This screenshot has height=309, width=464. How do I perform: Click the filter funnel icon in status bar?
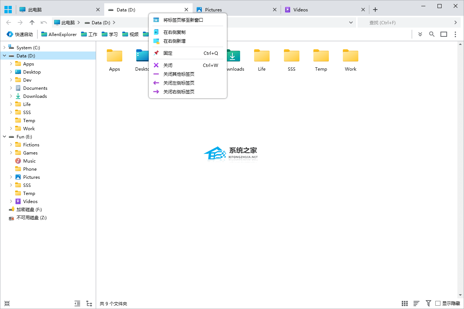pos(428,303)
